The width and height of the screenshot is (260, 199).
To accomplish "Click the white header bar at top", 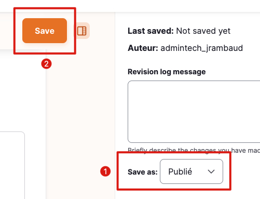I will click(x=130, y=6).
